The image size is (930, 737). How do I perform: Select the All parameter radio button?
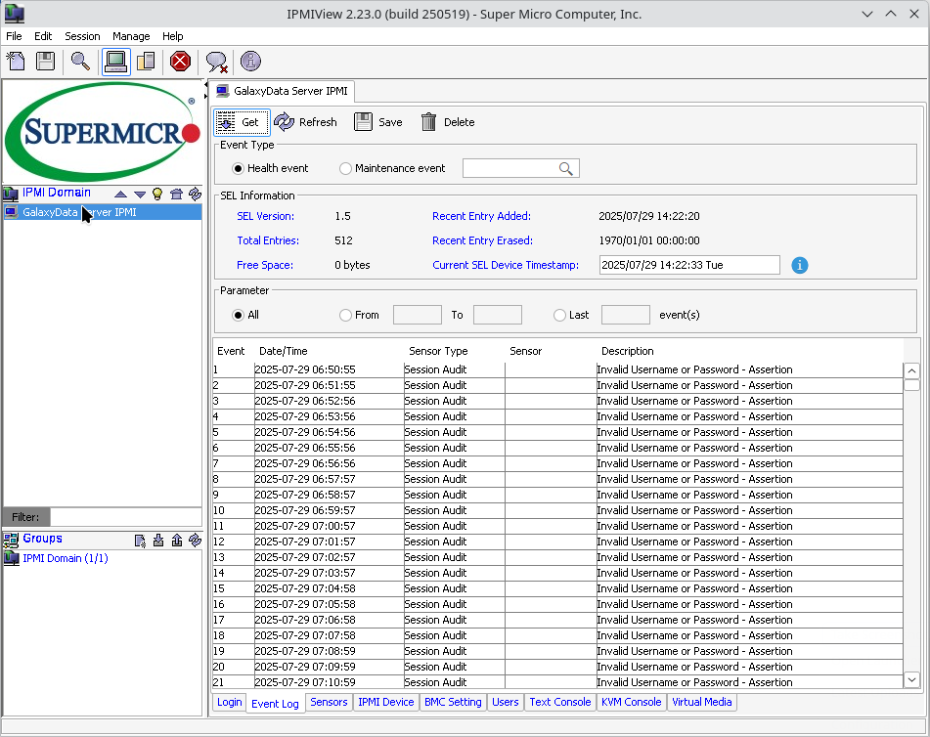[238, 315]
